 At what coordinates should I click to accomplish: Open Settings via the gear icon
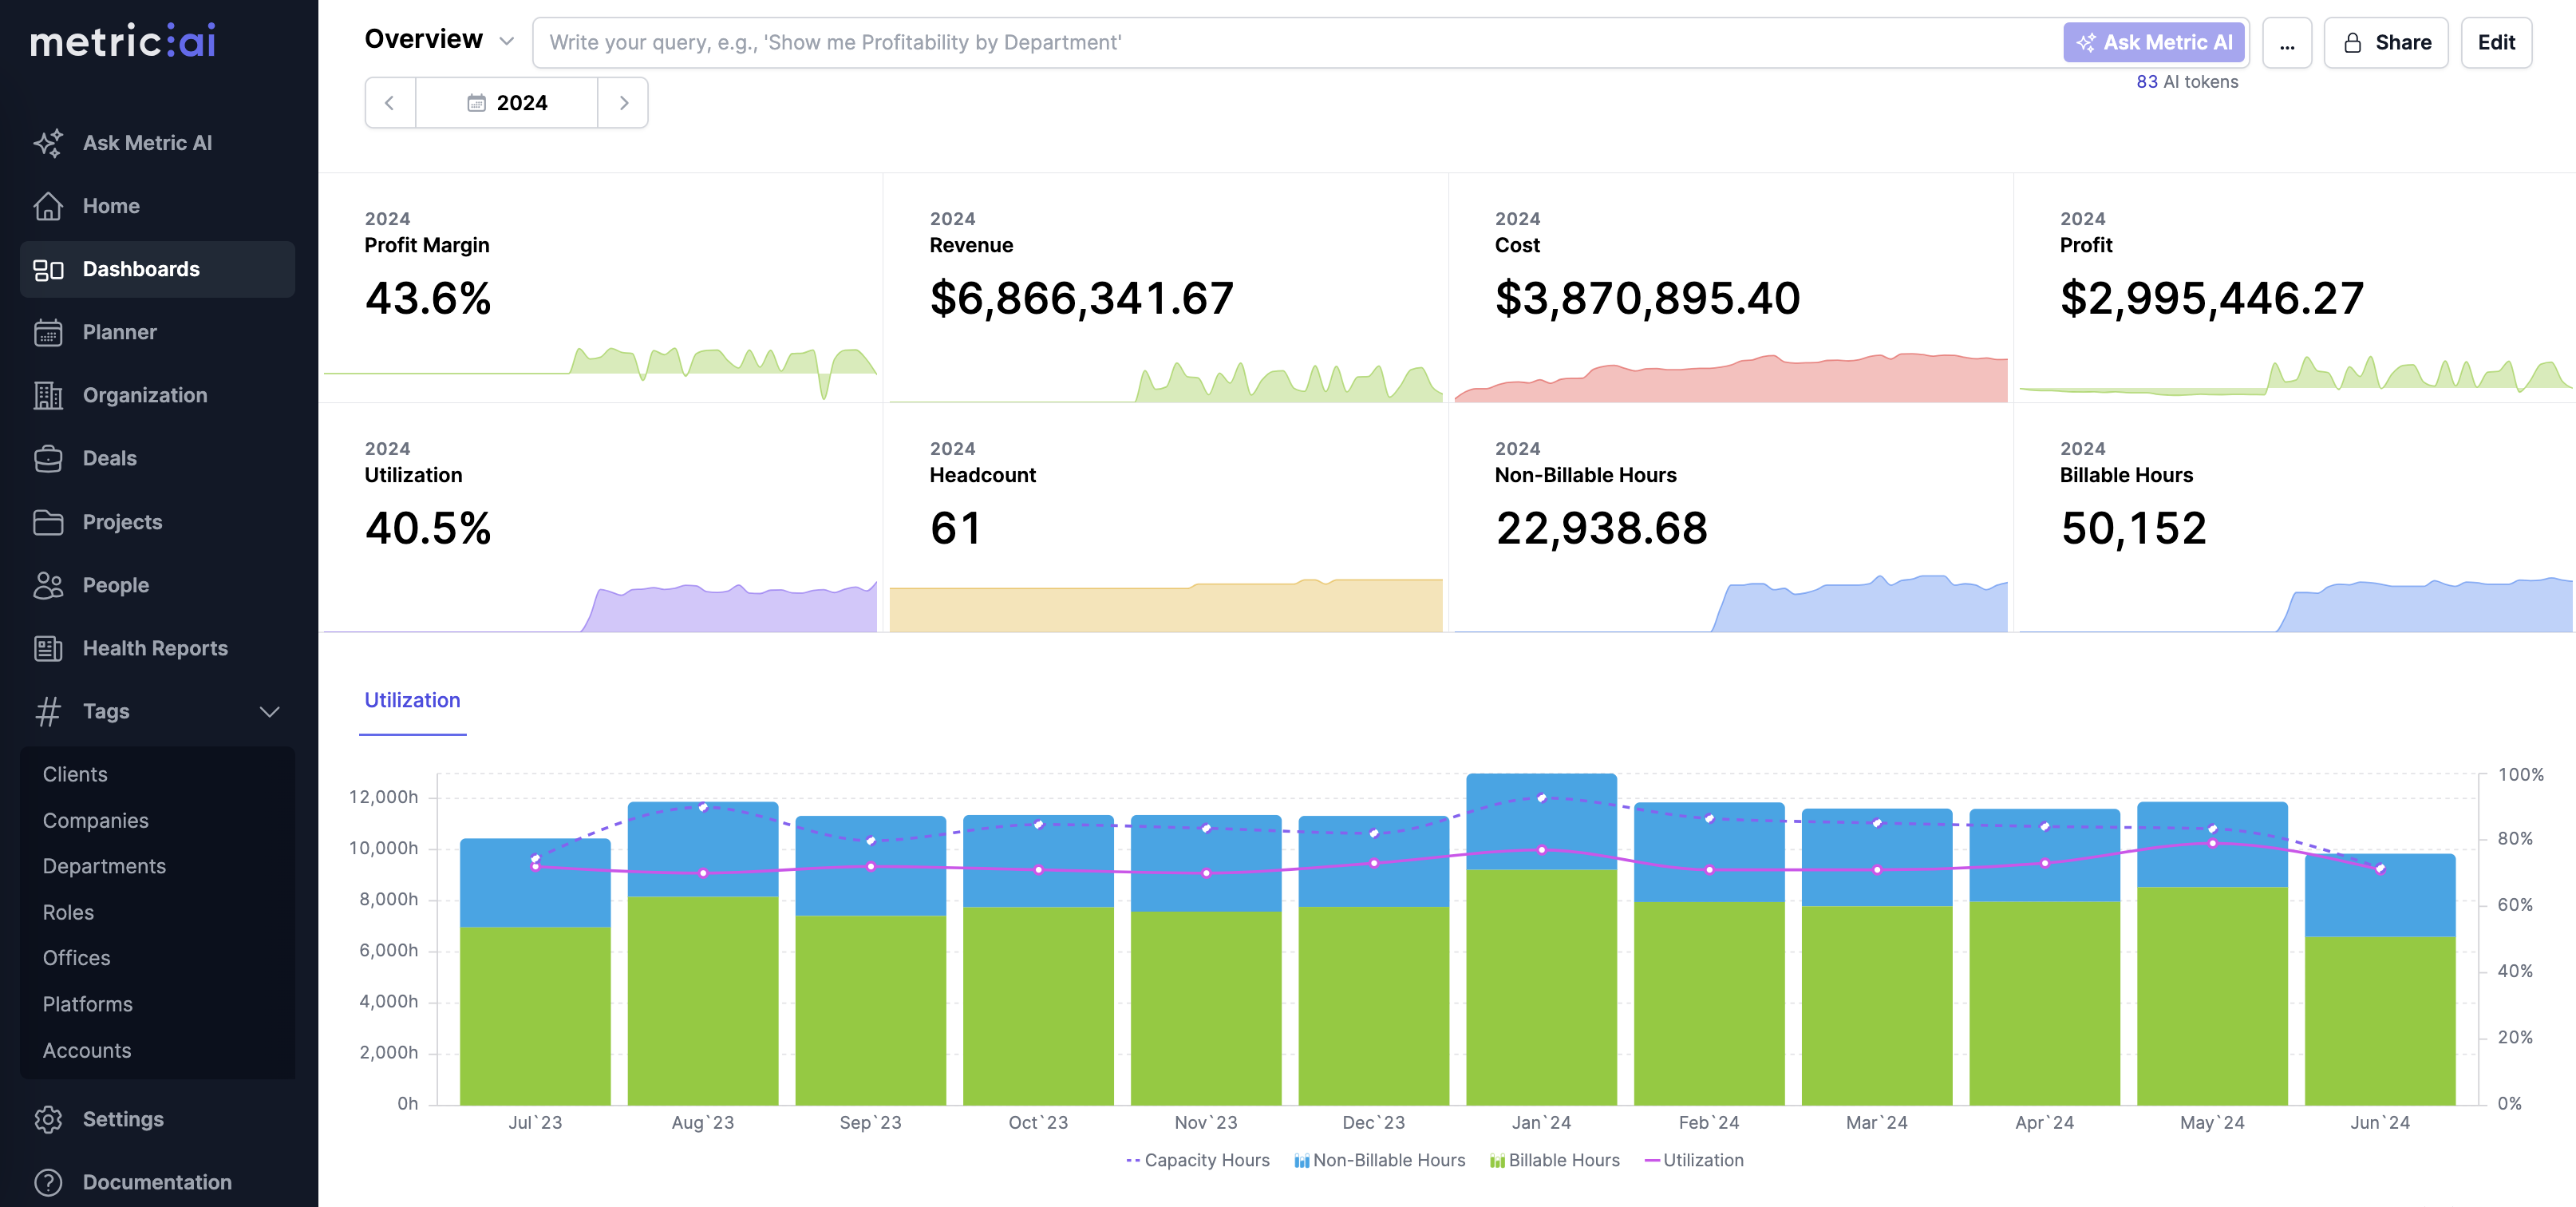(x=49, y=1119)
